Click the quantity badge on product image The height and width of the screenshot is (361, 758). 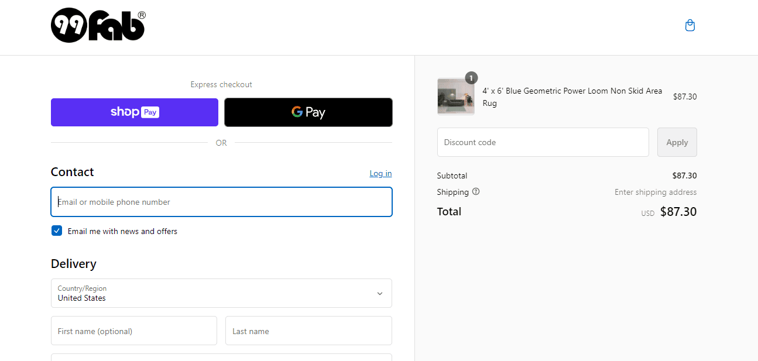(471, 78)
